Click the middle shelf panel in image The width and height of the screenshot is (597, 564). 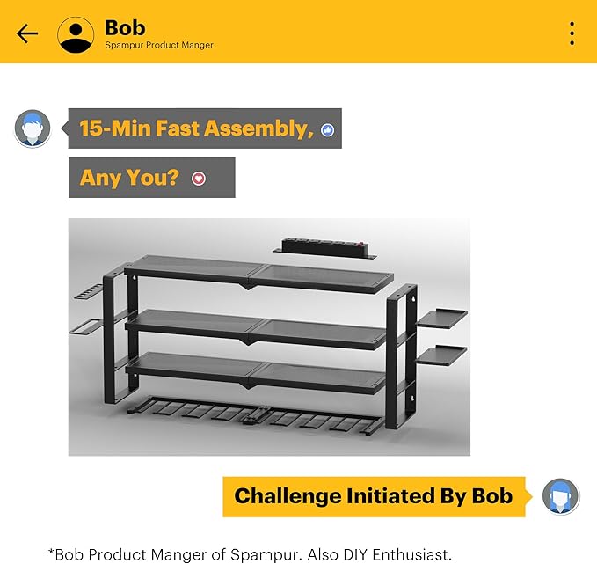click(256, 329)
